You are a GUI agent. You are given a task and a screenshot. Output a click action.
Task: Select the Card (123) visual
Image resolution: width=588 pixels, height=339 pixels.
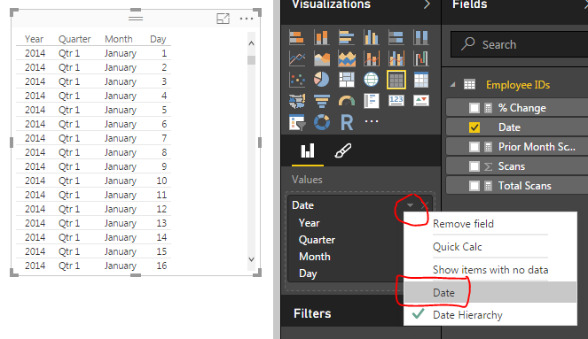pyautogui.click(x=396, y=100)
